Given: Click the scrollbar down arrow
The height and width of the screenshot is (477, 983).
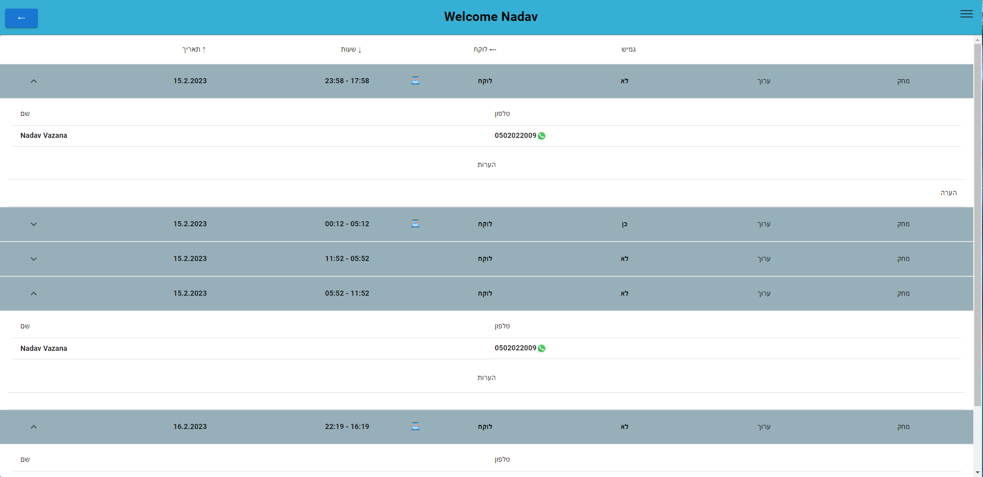Looking at the screenshot, I should click(x=978, y=473).
